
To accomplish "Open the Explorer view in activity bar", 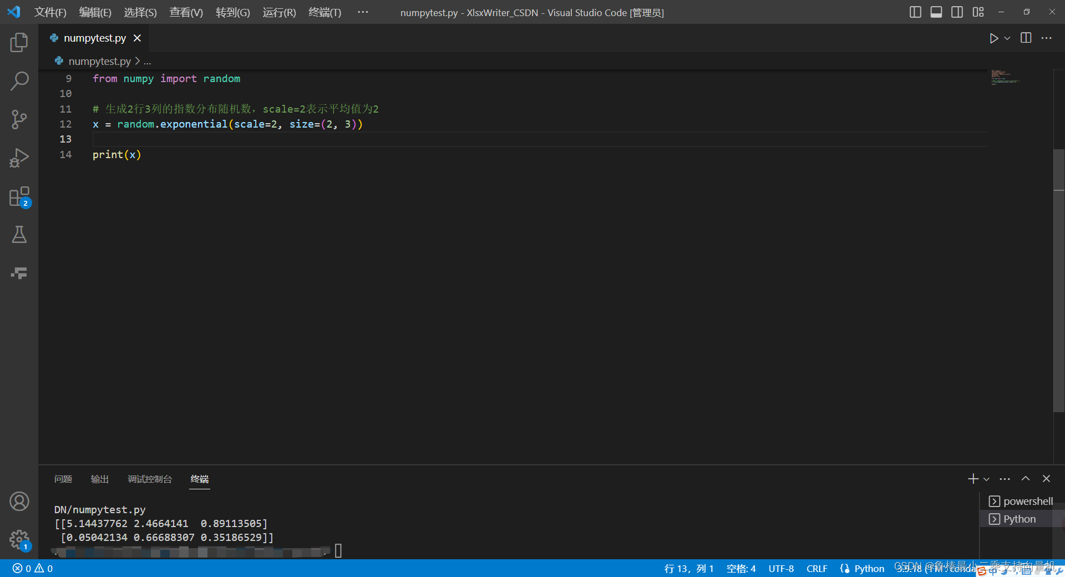I will click(19, 43).
